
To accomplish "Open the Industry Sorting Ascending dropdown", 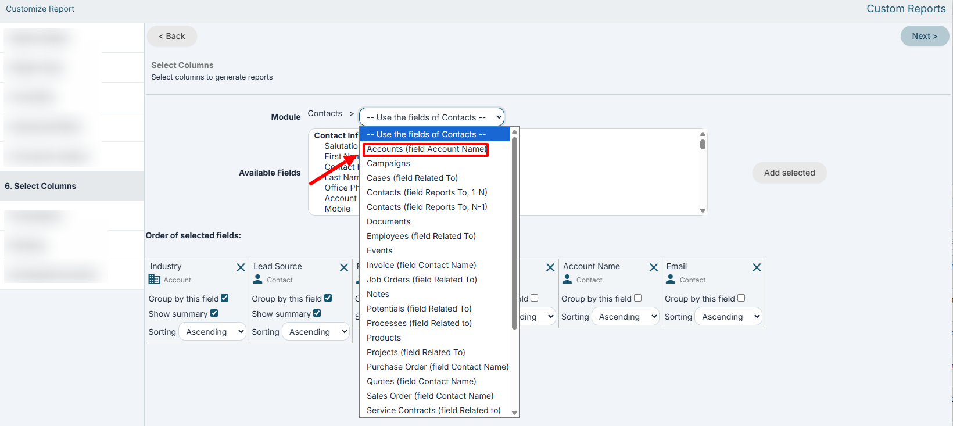I will coord(213,332).
